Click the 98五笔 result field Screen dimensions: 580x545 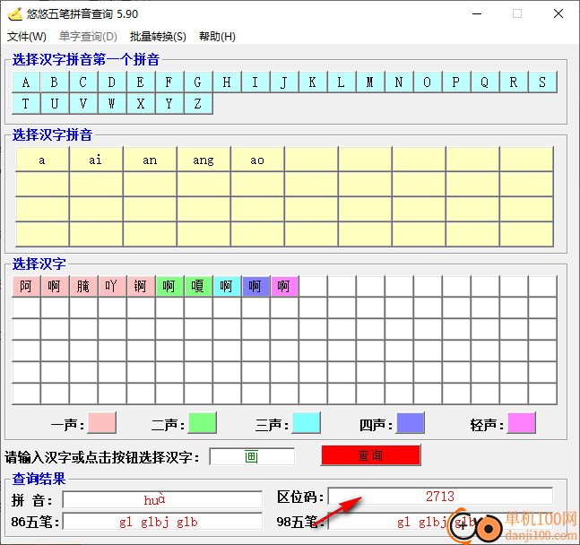(440, 522)
